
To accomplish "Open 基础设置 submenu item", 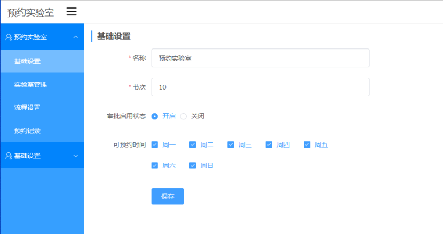I will [x=42, y=61].
